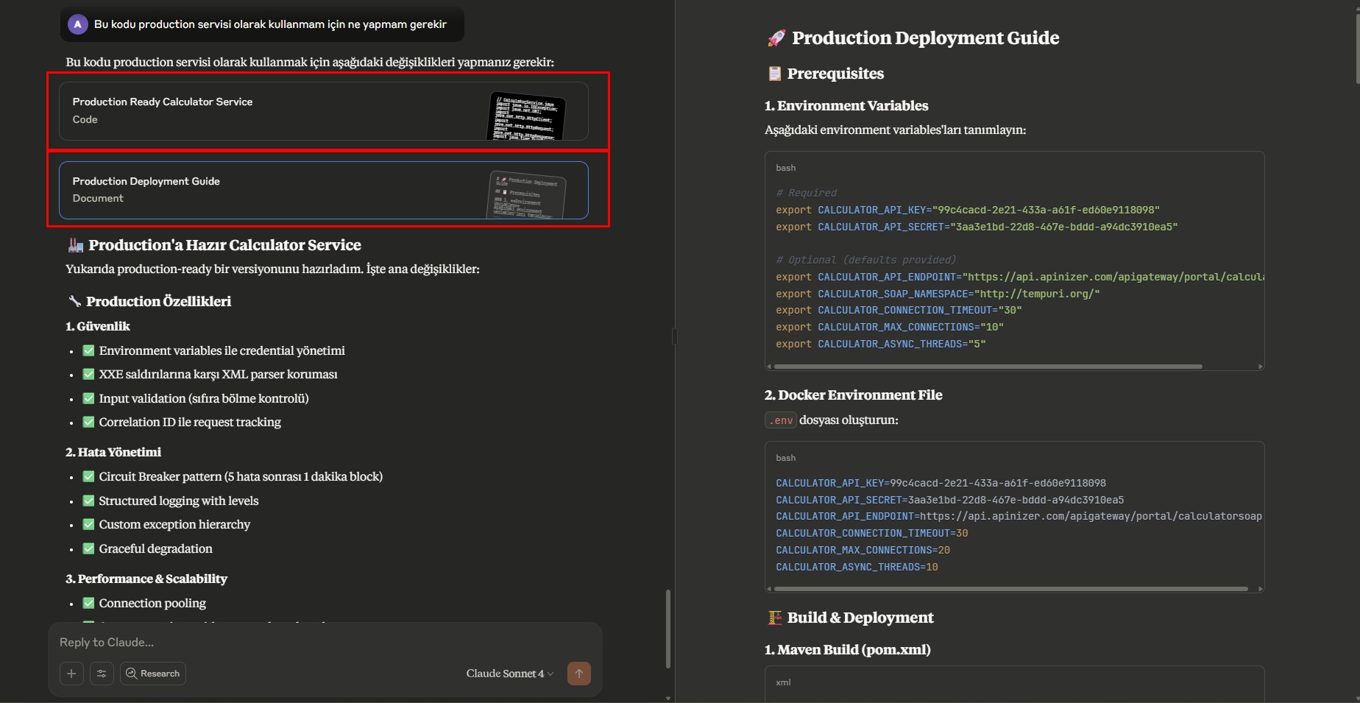Click the Deployment Guide document preview thumbnail
1360x703 pixels.
click(527, 195)
